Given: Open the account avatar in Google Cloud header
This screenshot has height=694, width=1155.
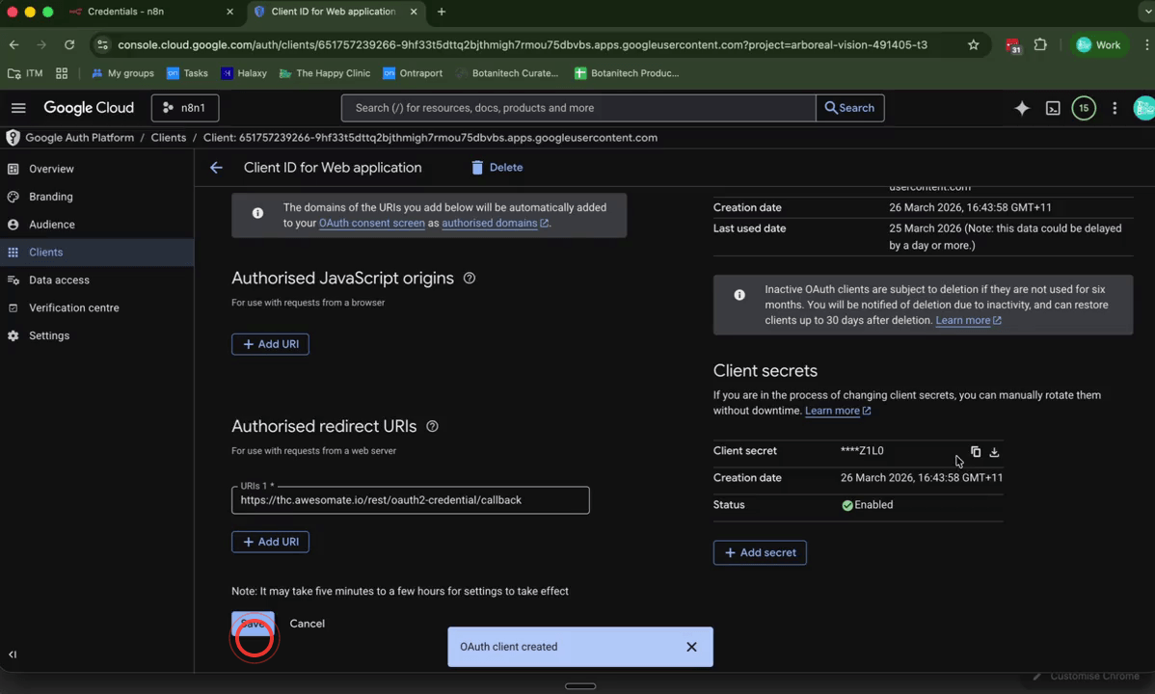Looking at the screenshot, I should tap(1144, 108).
